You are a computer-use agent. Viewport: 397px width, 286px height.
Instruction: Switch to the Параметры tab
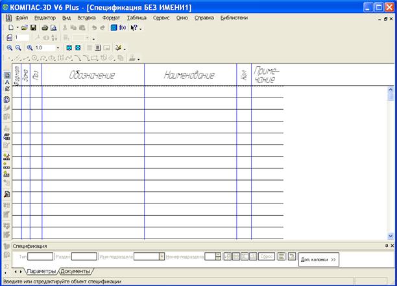pos(42,270)
